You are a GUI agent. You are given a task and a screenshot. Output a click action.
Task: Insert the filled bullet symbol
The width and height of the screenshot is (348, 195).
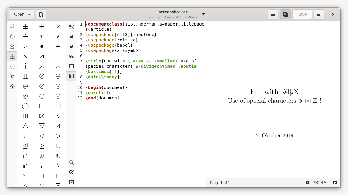pos(42,47)
